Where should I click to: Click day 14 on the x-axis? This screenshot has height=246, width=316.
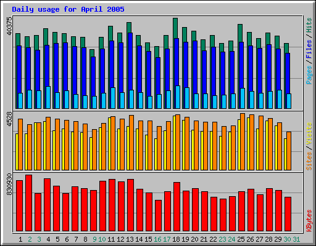139,239
